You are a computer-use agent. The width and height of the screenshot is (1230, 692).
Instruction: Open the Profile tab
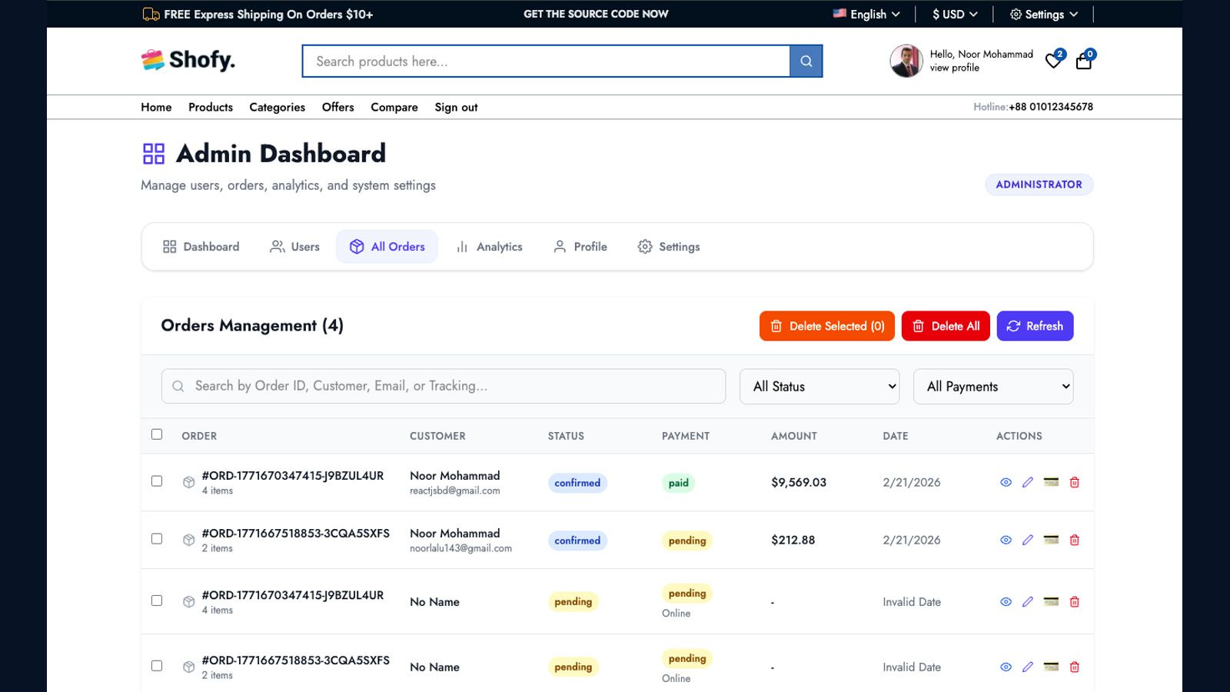pos(580,247)
